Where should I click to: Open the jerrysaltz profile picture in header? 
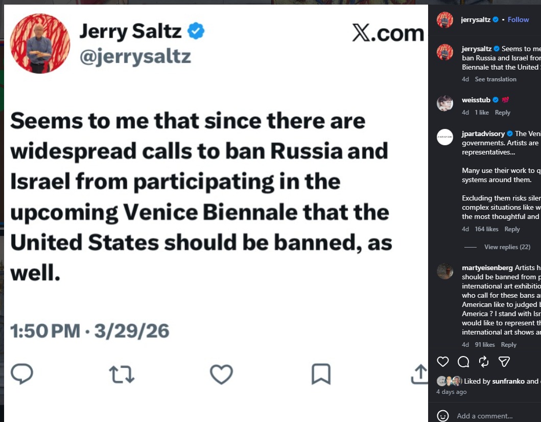coord(445,20)
